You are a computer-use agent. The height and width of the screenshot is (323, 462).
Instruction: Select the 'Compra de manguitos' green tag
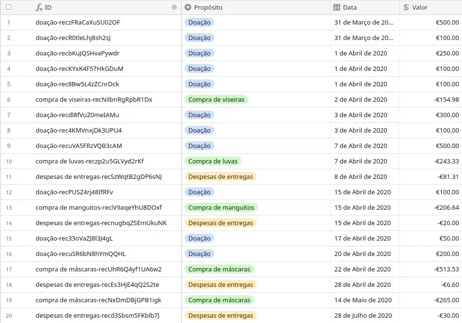point(221,207)
